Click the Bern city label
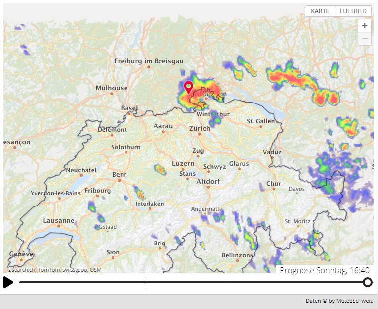Viewport: 378px width, 309px height. [x=120, y=174]
